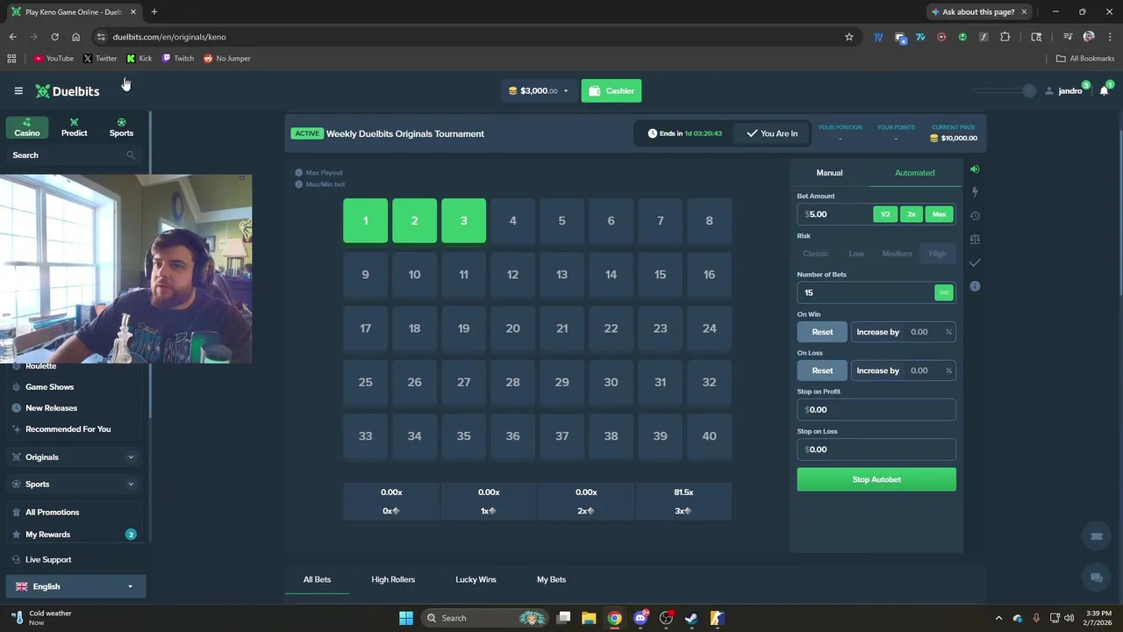Select Classic risk level
Viewport: 1123px width, 632px height.
(x=815, y=254)
